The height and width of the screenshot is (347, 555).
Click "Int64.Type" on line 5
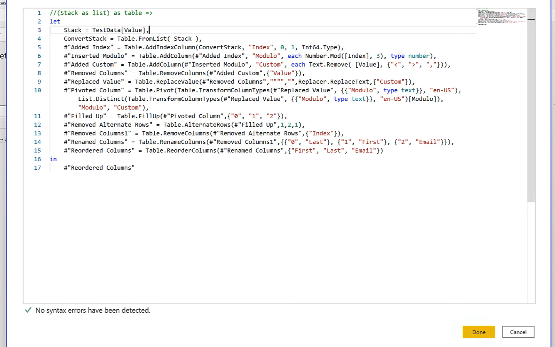319,47
